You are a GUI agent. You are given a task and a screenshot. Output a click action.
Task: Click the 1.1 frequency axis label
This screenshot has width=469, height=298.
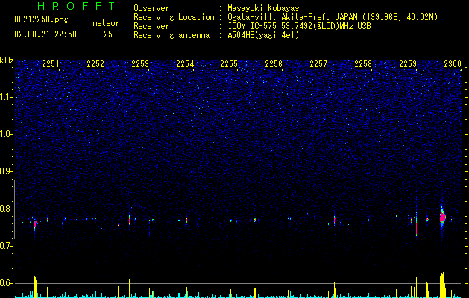pyautogui.click(x=7, y=97)
